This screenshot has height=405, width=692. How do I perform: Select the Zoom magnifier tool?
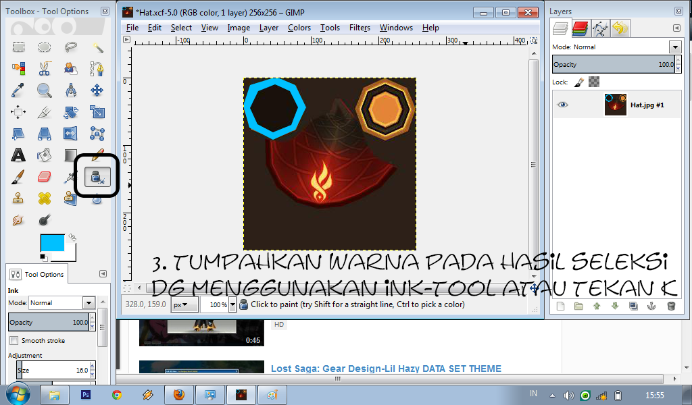click(x=44, y=90)
